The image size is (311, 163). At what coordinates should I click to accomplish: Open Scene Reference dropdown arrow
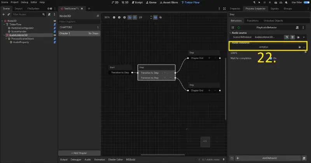[304, 37]
